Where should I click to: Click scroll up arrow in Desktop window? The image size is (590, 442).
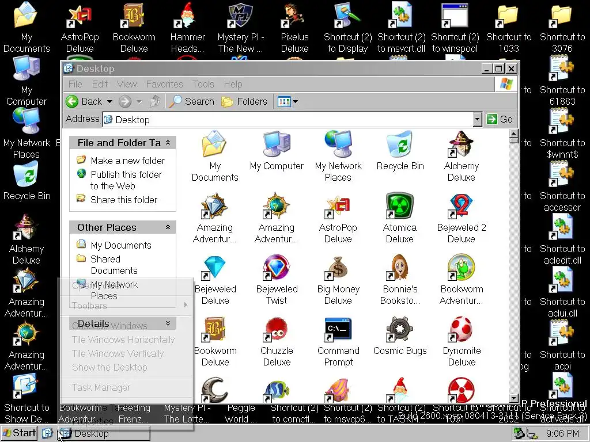[x=513, y=134]
